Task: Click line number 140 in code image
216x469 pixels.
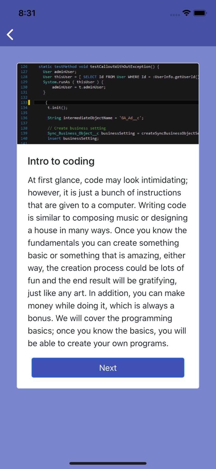Action: (24, 139)
